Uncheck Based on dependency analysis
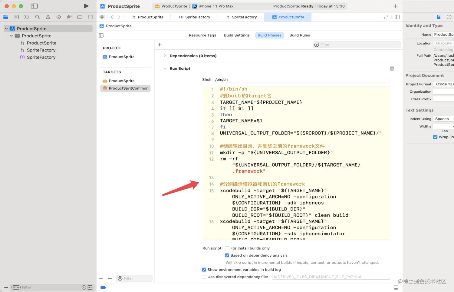The height and width of the screenshot is (292, 454). tap(227, 255)
